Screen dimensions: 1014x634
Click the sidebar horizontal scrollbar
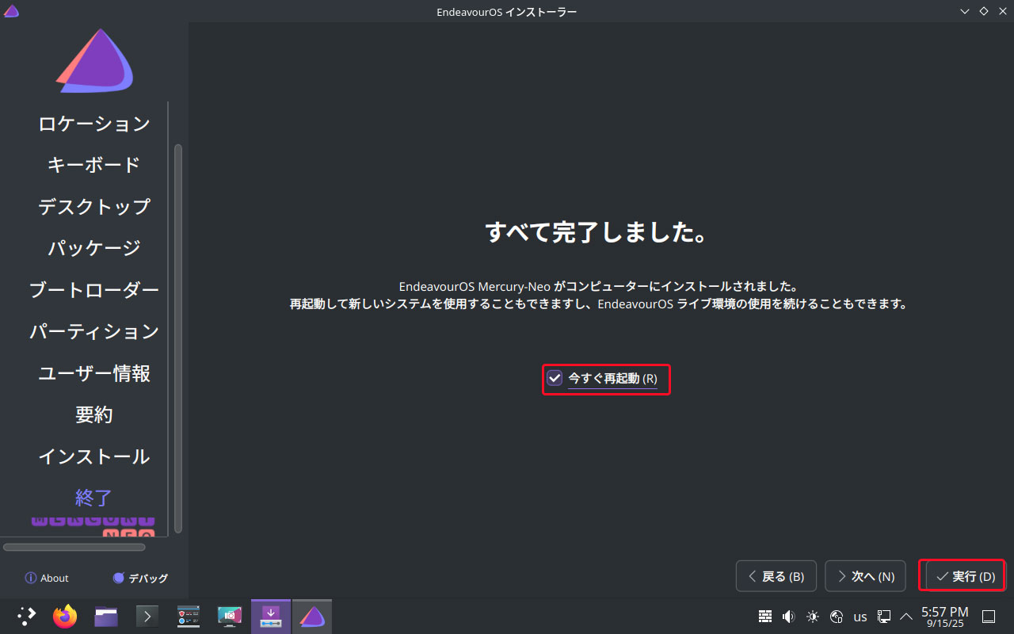(x=74, y=547)
